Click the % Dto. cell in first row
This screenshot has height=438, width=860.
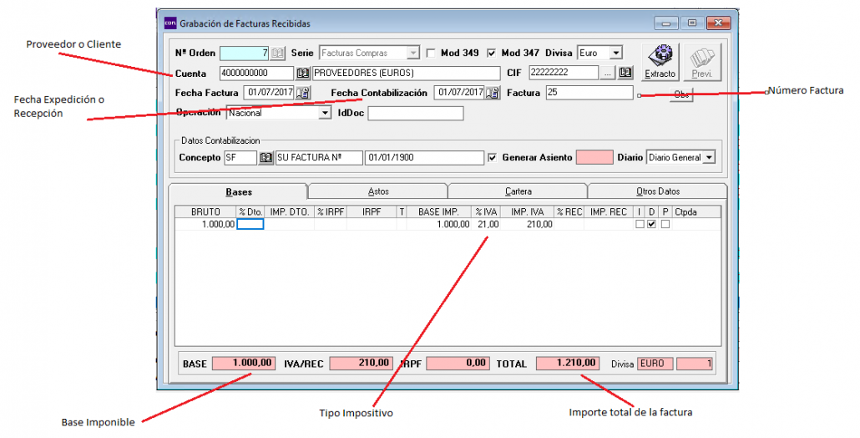coord(250,224)
